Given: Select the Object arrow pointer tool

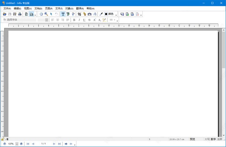Looking at the screenshot, I should (x=51, y=14).
